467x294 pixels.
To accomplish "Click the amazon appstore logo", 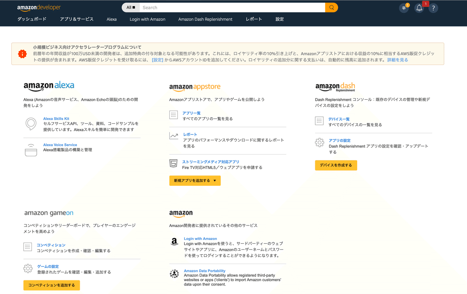I will tap(195, 87).
